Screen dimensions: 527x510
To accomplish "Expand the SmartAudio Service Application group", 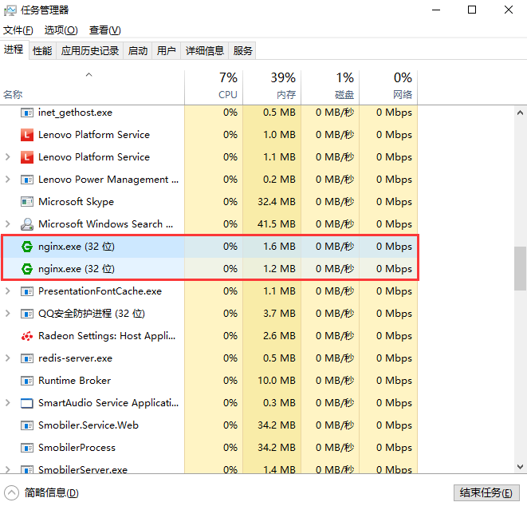I will coord(8,403).
